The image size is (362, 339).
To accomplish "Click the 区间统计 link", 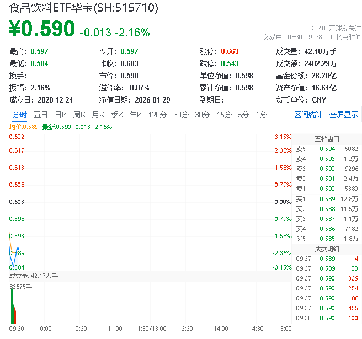I will 308,115.
